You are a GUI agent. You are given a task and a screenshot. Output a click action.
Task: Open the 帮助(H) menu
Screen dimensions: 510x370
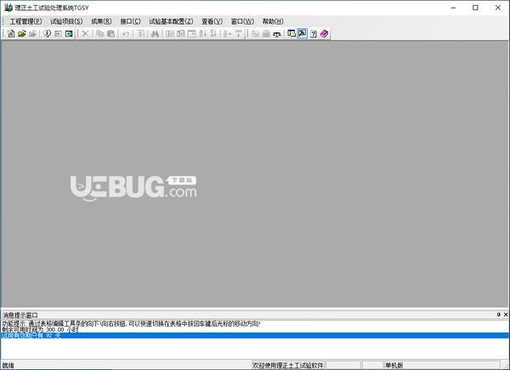[273, 21]
